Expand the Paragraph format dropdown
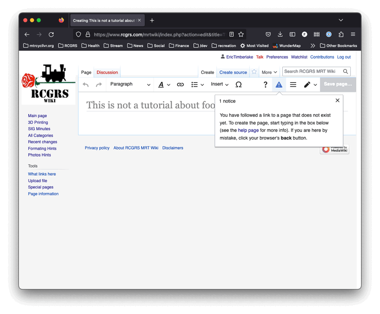The image size is (380, 314). click(130, 85)
